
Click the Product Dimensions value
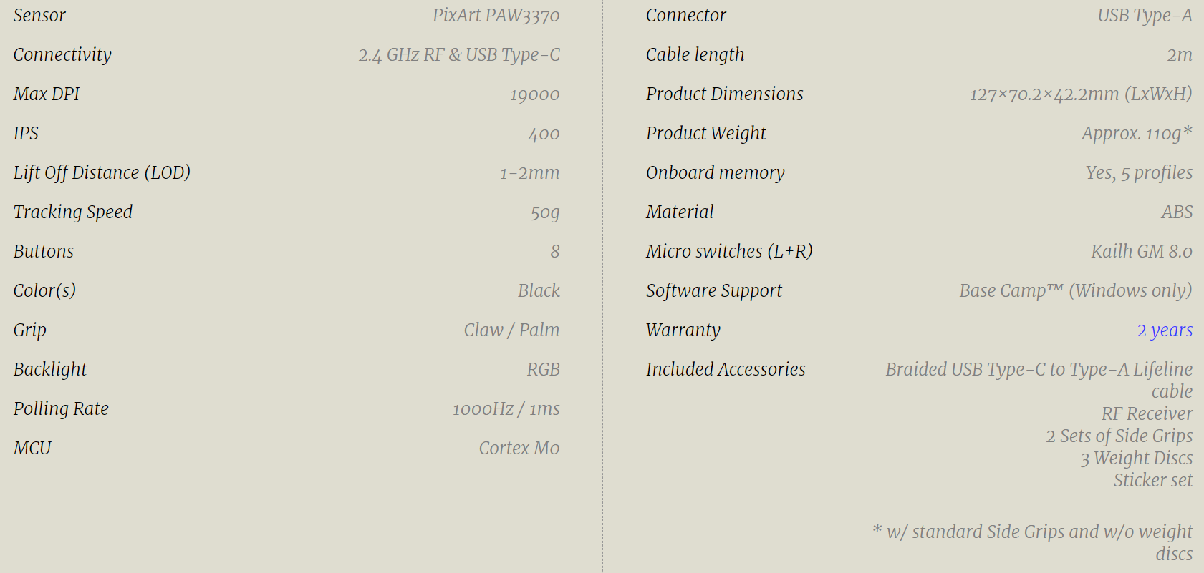pyautogui.click(x=1080, y=94)
